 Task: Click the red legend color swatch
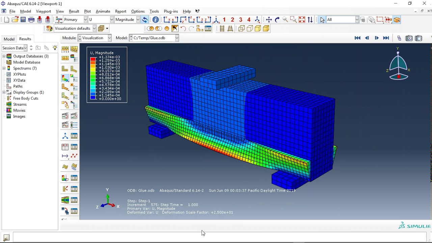[x=93, y=59]
